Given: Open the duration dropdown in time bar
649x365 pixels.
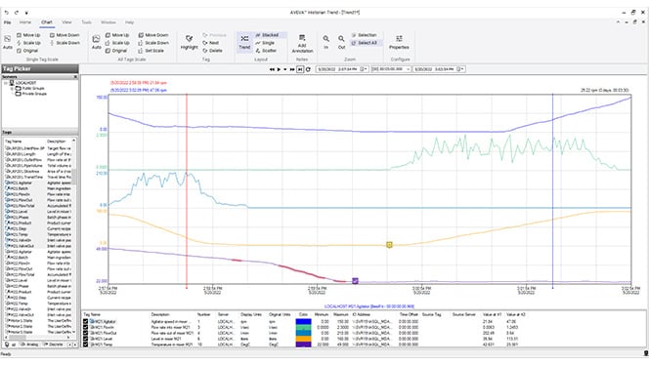Looking at the screenshot, I should (408, 69).
